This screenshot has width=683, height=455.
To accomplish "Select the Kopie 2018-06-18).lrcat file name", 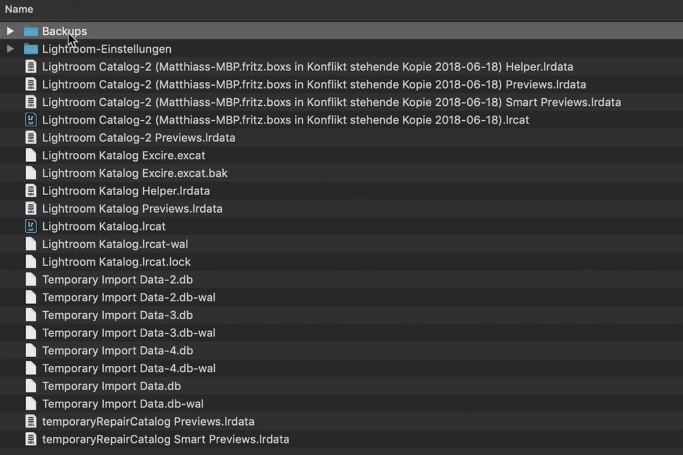I will coord(285,120).
